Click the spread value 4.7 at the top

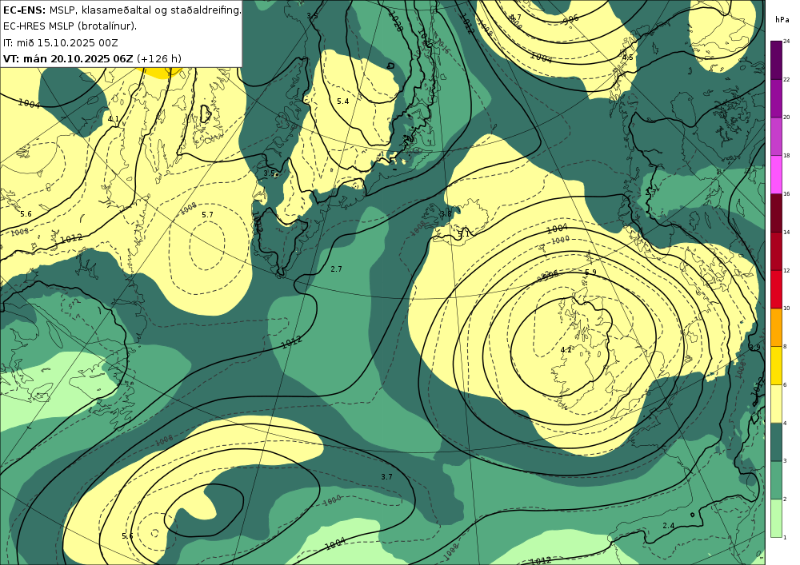coord(515,17)
